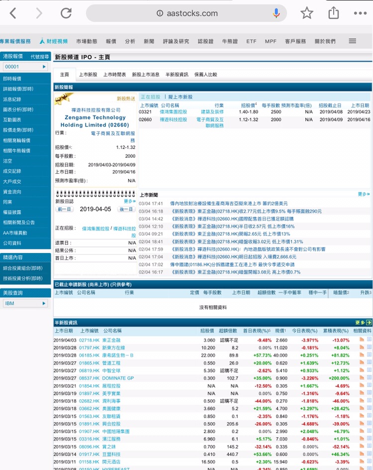
Task: Open the 02718.HK stock code link
Action: tap(89, 340)
